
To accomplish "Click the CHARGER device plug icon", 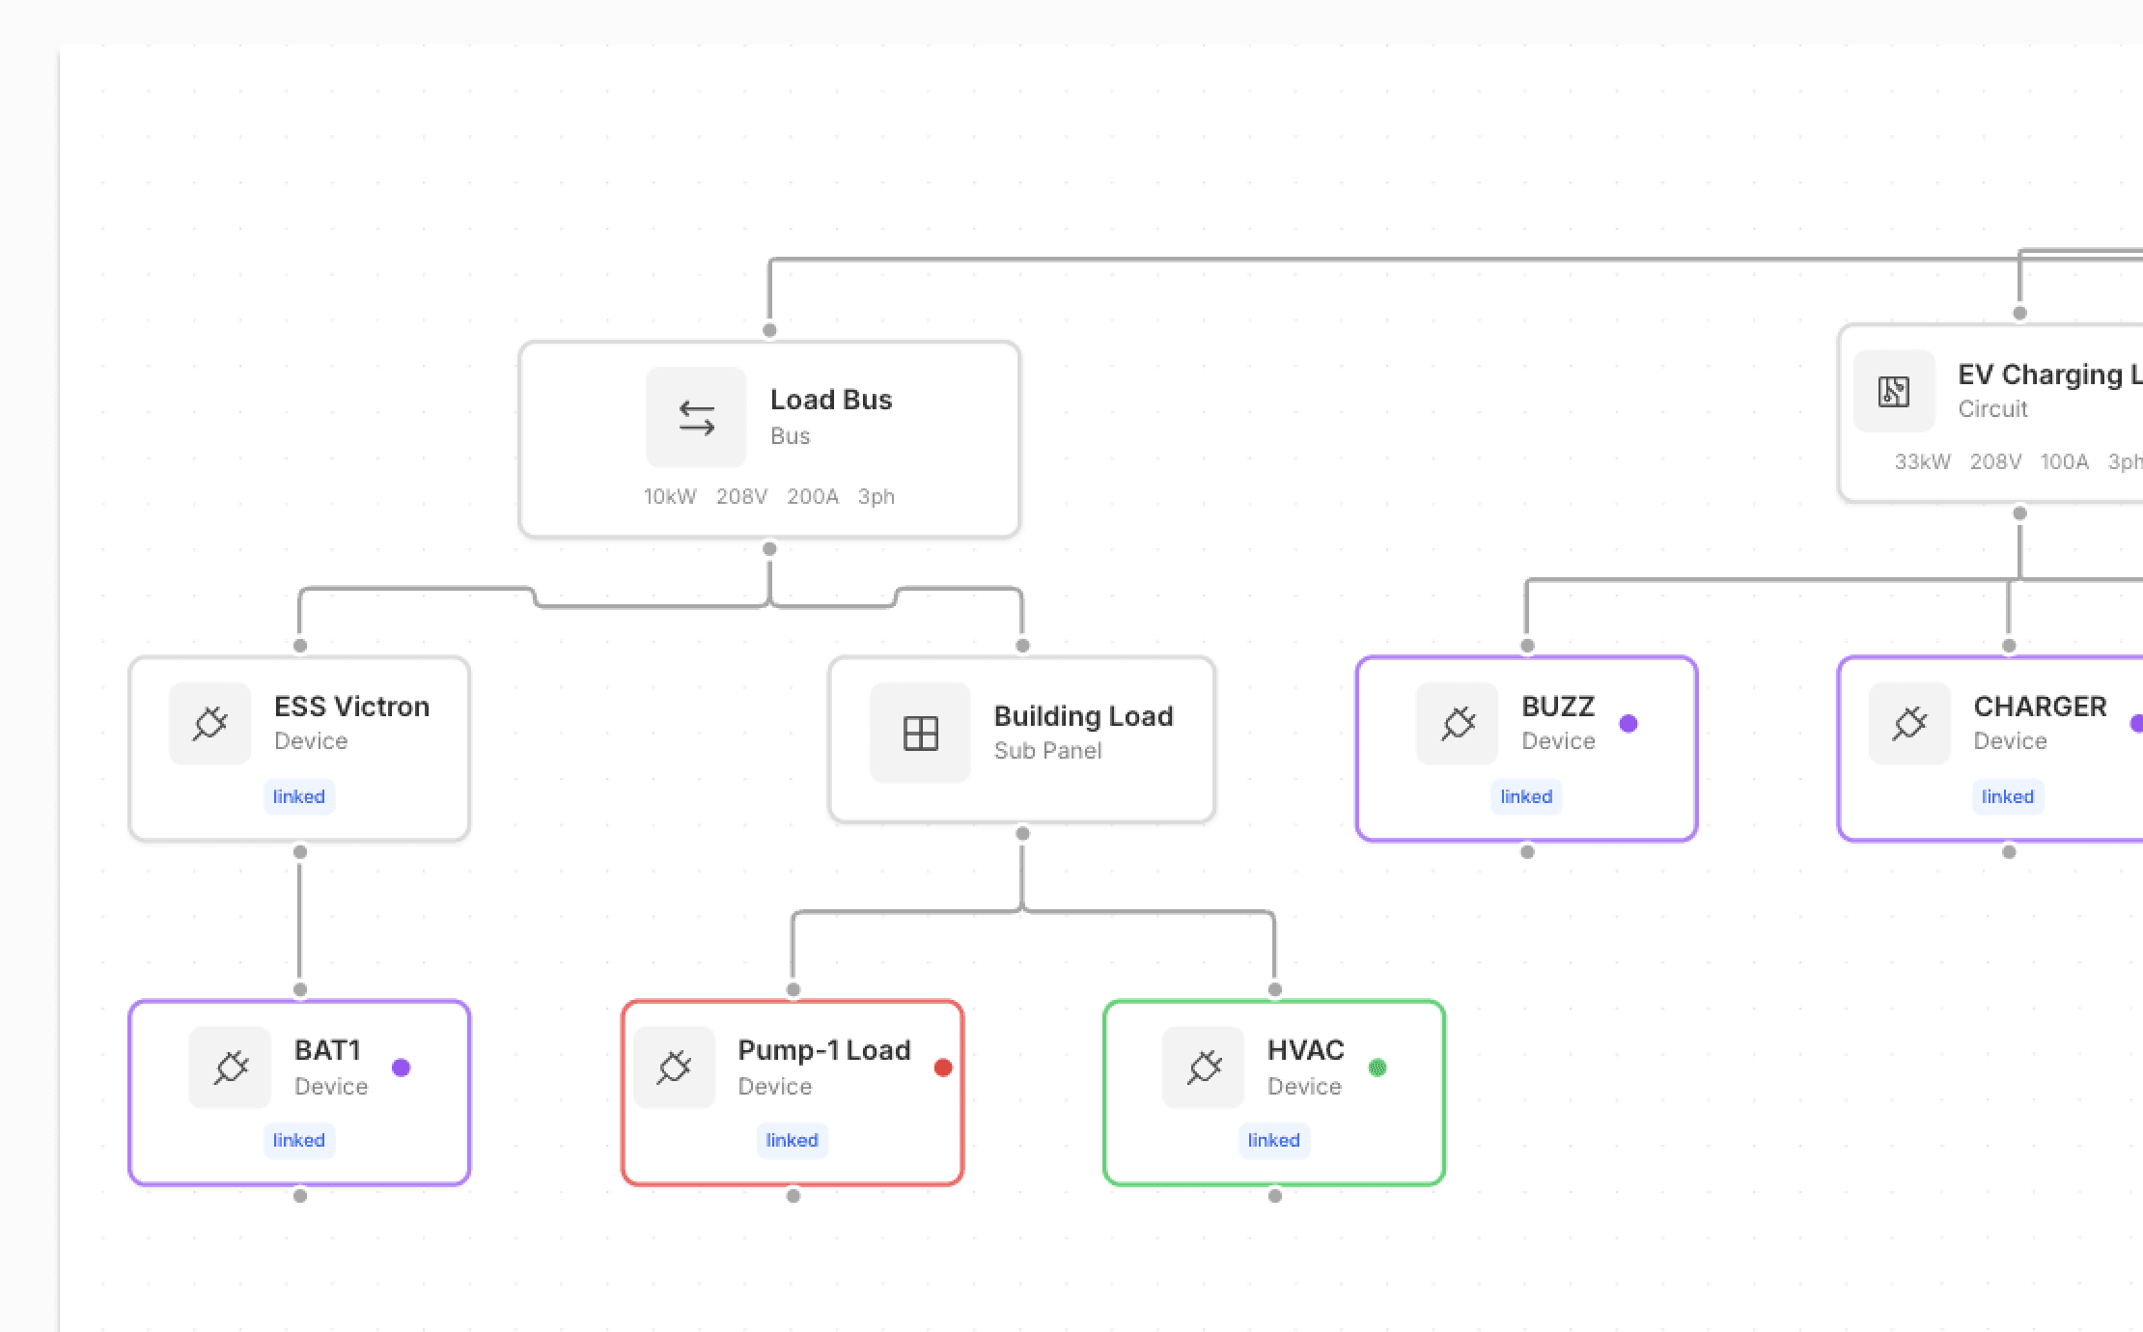I will click(1909, 723).
